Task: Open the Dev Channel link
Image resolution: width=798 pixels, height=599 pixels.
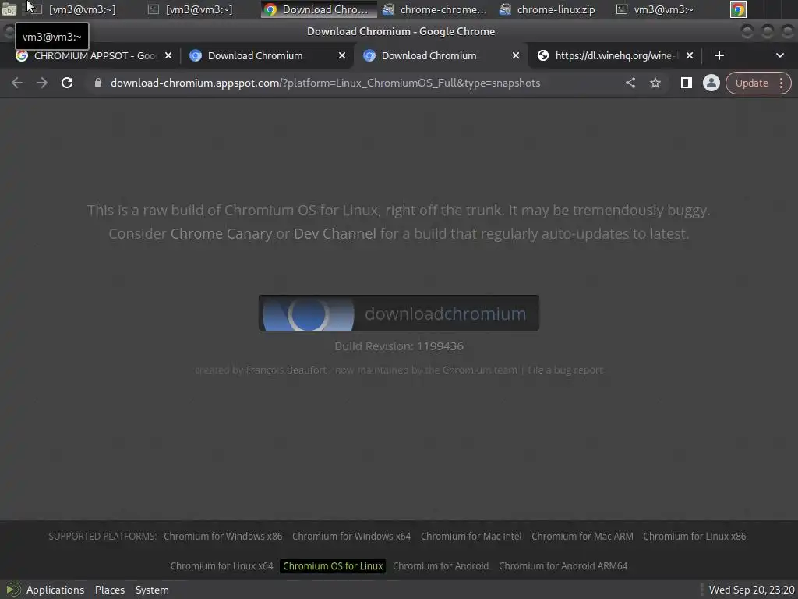Action: [335, 234]
